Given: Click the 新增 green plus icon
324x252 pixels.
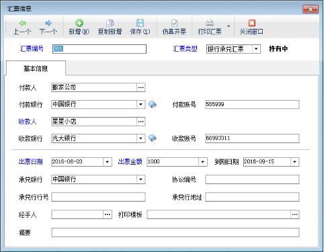Looking at the screenshot, I should click(x=79, y=23).
